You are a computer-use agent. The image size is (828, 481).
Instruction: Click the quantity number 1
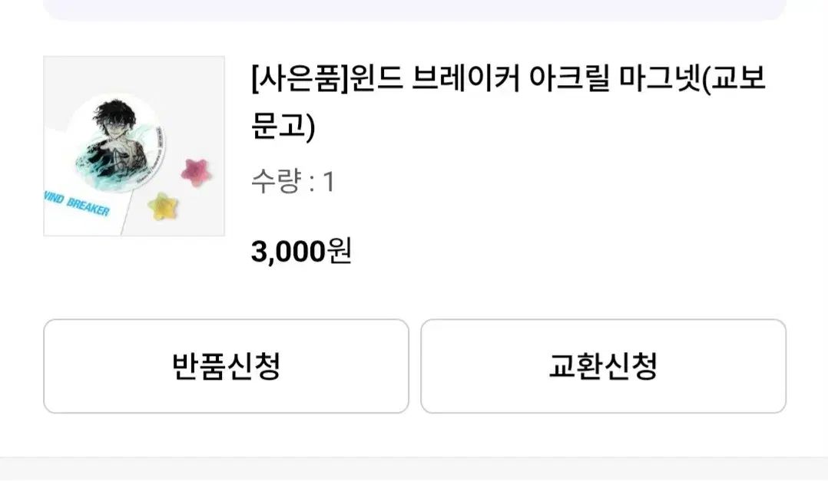328,182
